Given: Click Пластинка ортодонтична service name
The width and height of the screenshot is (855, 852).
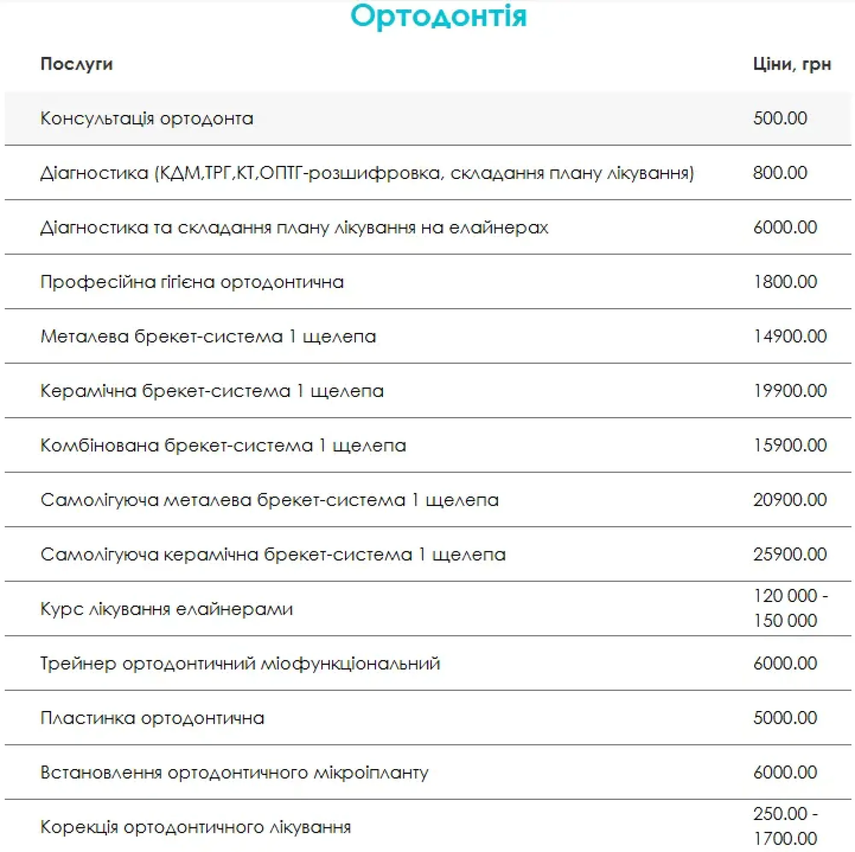Looking at the screenshot, I should click(x=152, y=718).
